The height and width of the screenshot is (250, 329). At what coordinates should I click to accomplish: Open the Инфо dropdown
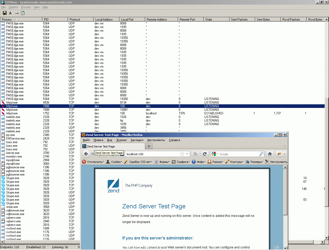coord(199,162)
